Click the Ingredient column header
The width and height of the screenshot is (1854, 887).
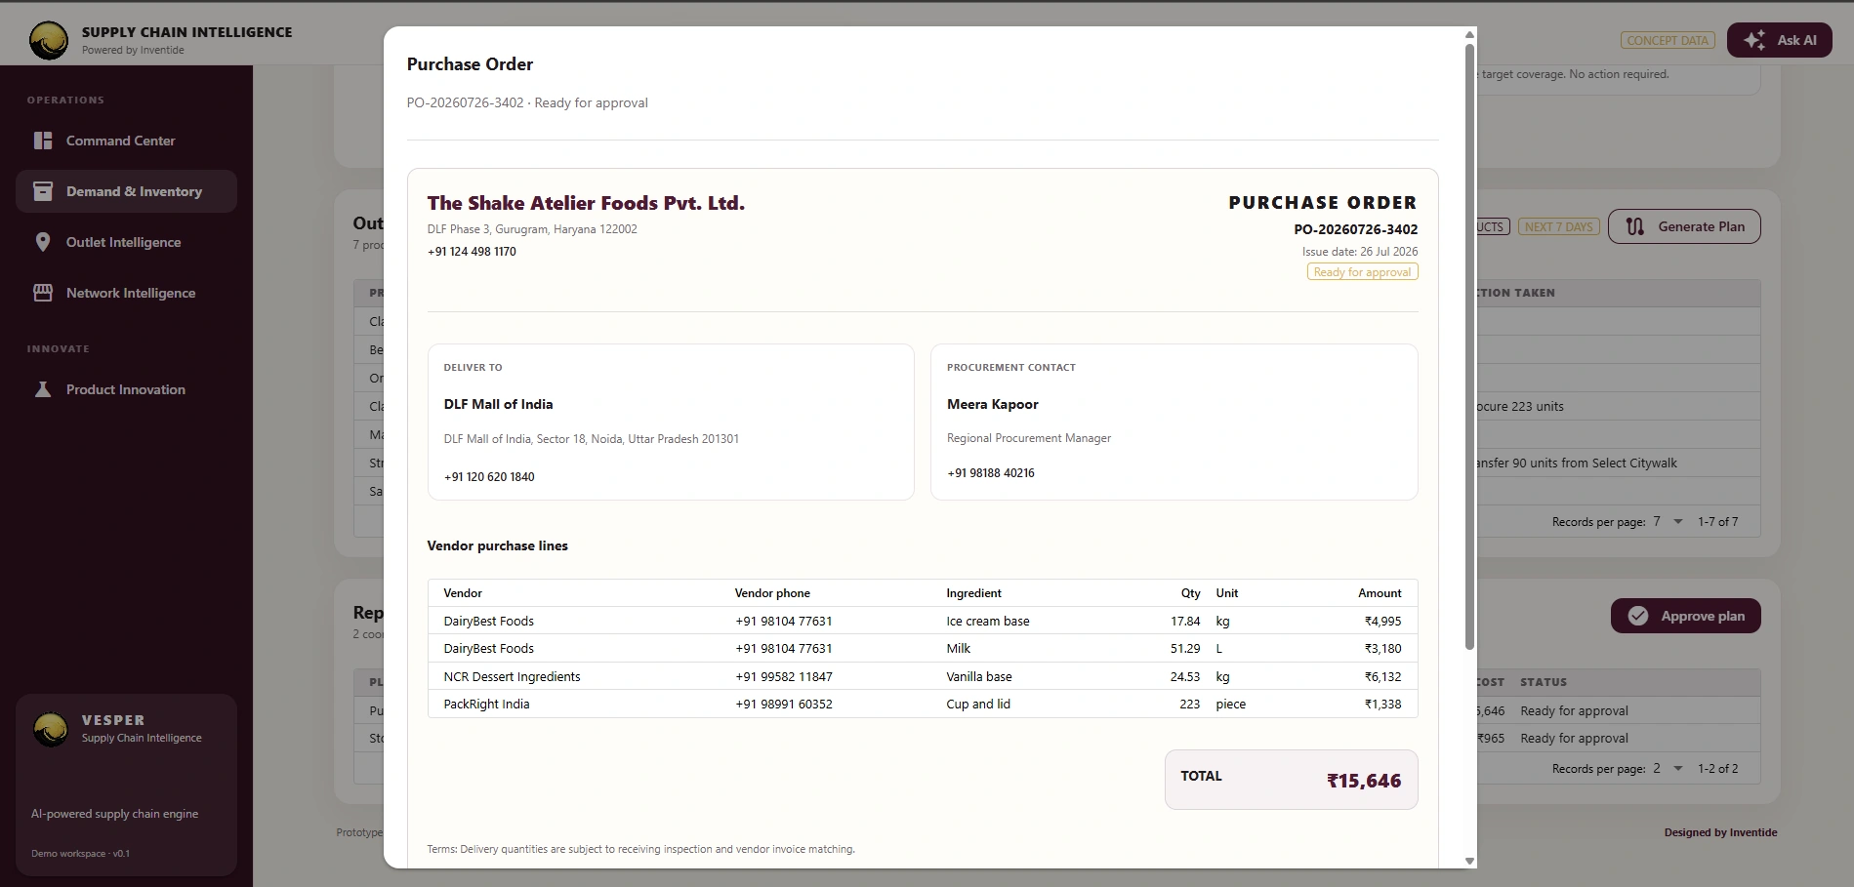click(x=973, y=593)
